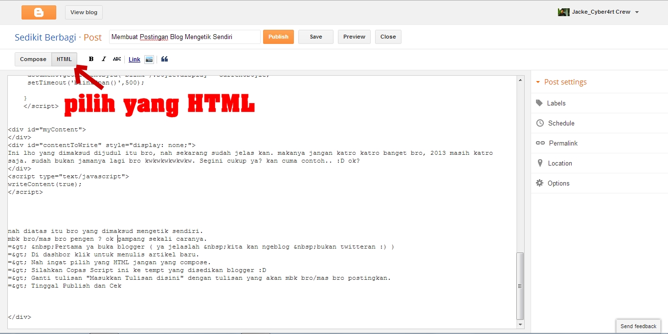
Task: Expand Labels settings section
Action: point(599,103)
